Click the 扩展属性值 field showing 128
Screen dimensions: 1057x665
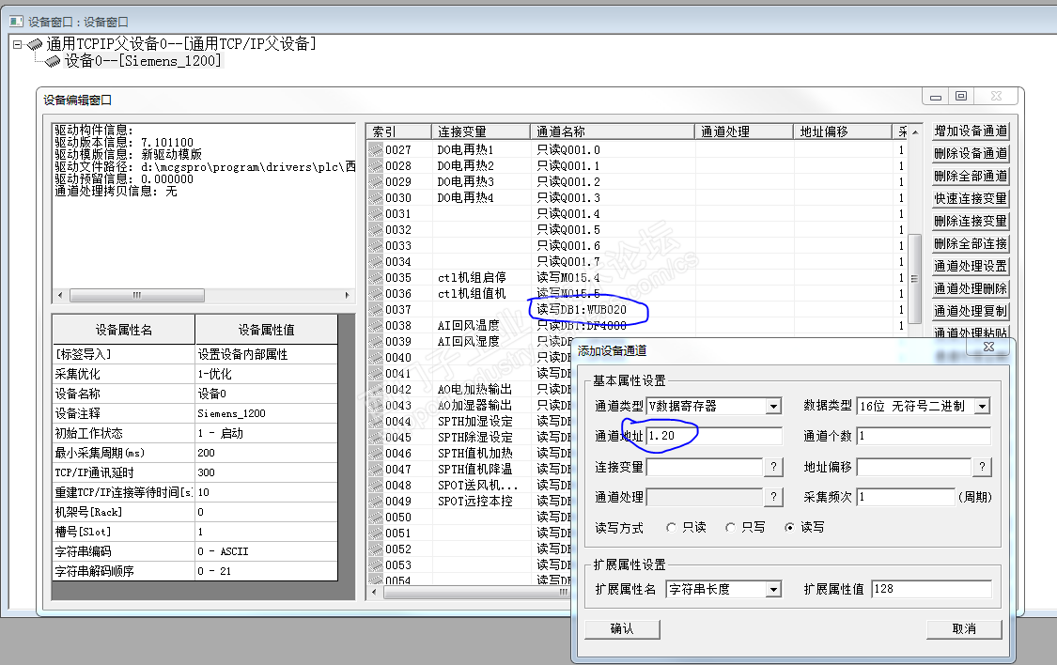click(x=931, y=590)
